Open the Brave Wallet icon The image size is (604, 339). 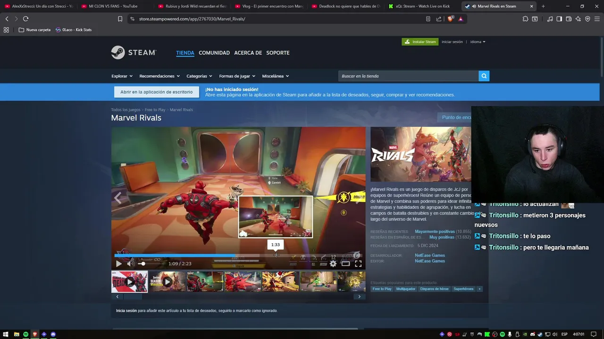569,19
